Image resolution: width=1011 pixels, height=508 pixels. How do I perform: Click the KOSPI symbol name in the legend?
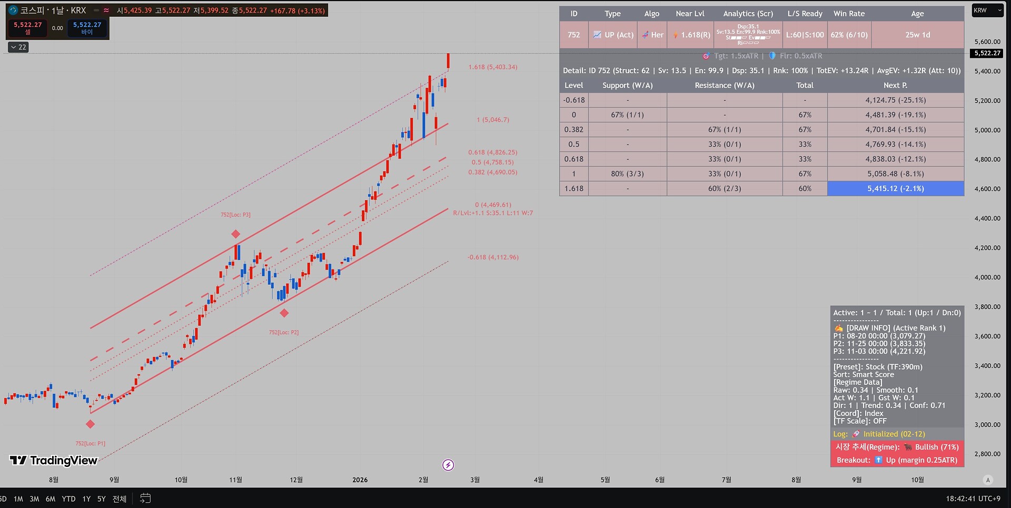pyautogui.click(x=32, y=10)
